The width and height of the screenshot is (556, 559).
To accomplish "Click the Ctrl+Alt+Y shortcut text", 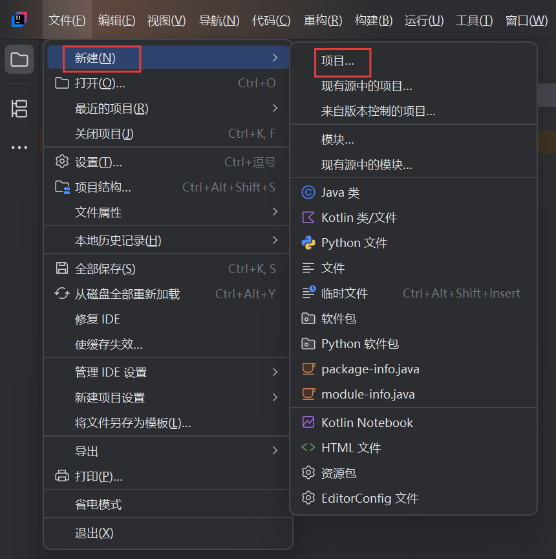I will [x=246, y=294].
